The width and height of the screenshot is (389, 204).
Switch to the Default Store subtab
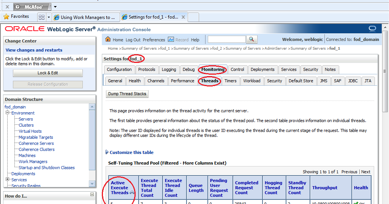301,81
